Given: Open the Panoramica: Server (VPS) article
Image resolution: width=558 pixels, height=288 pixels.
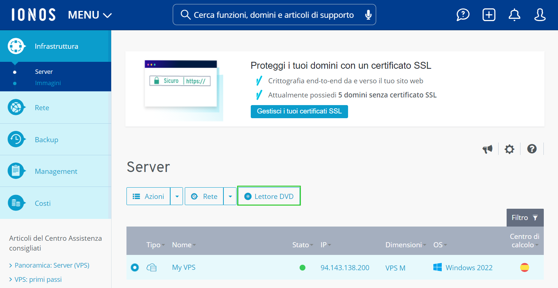Looking at the screenshot, I should [x=52, y=265].
